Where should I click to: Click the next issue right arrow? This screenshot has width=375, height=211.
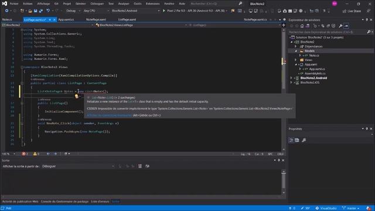[56, 154]
